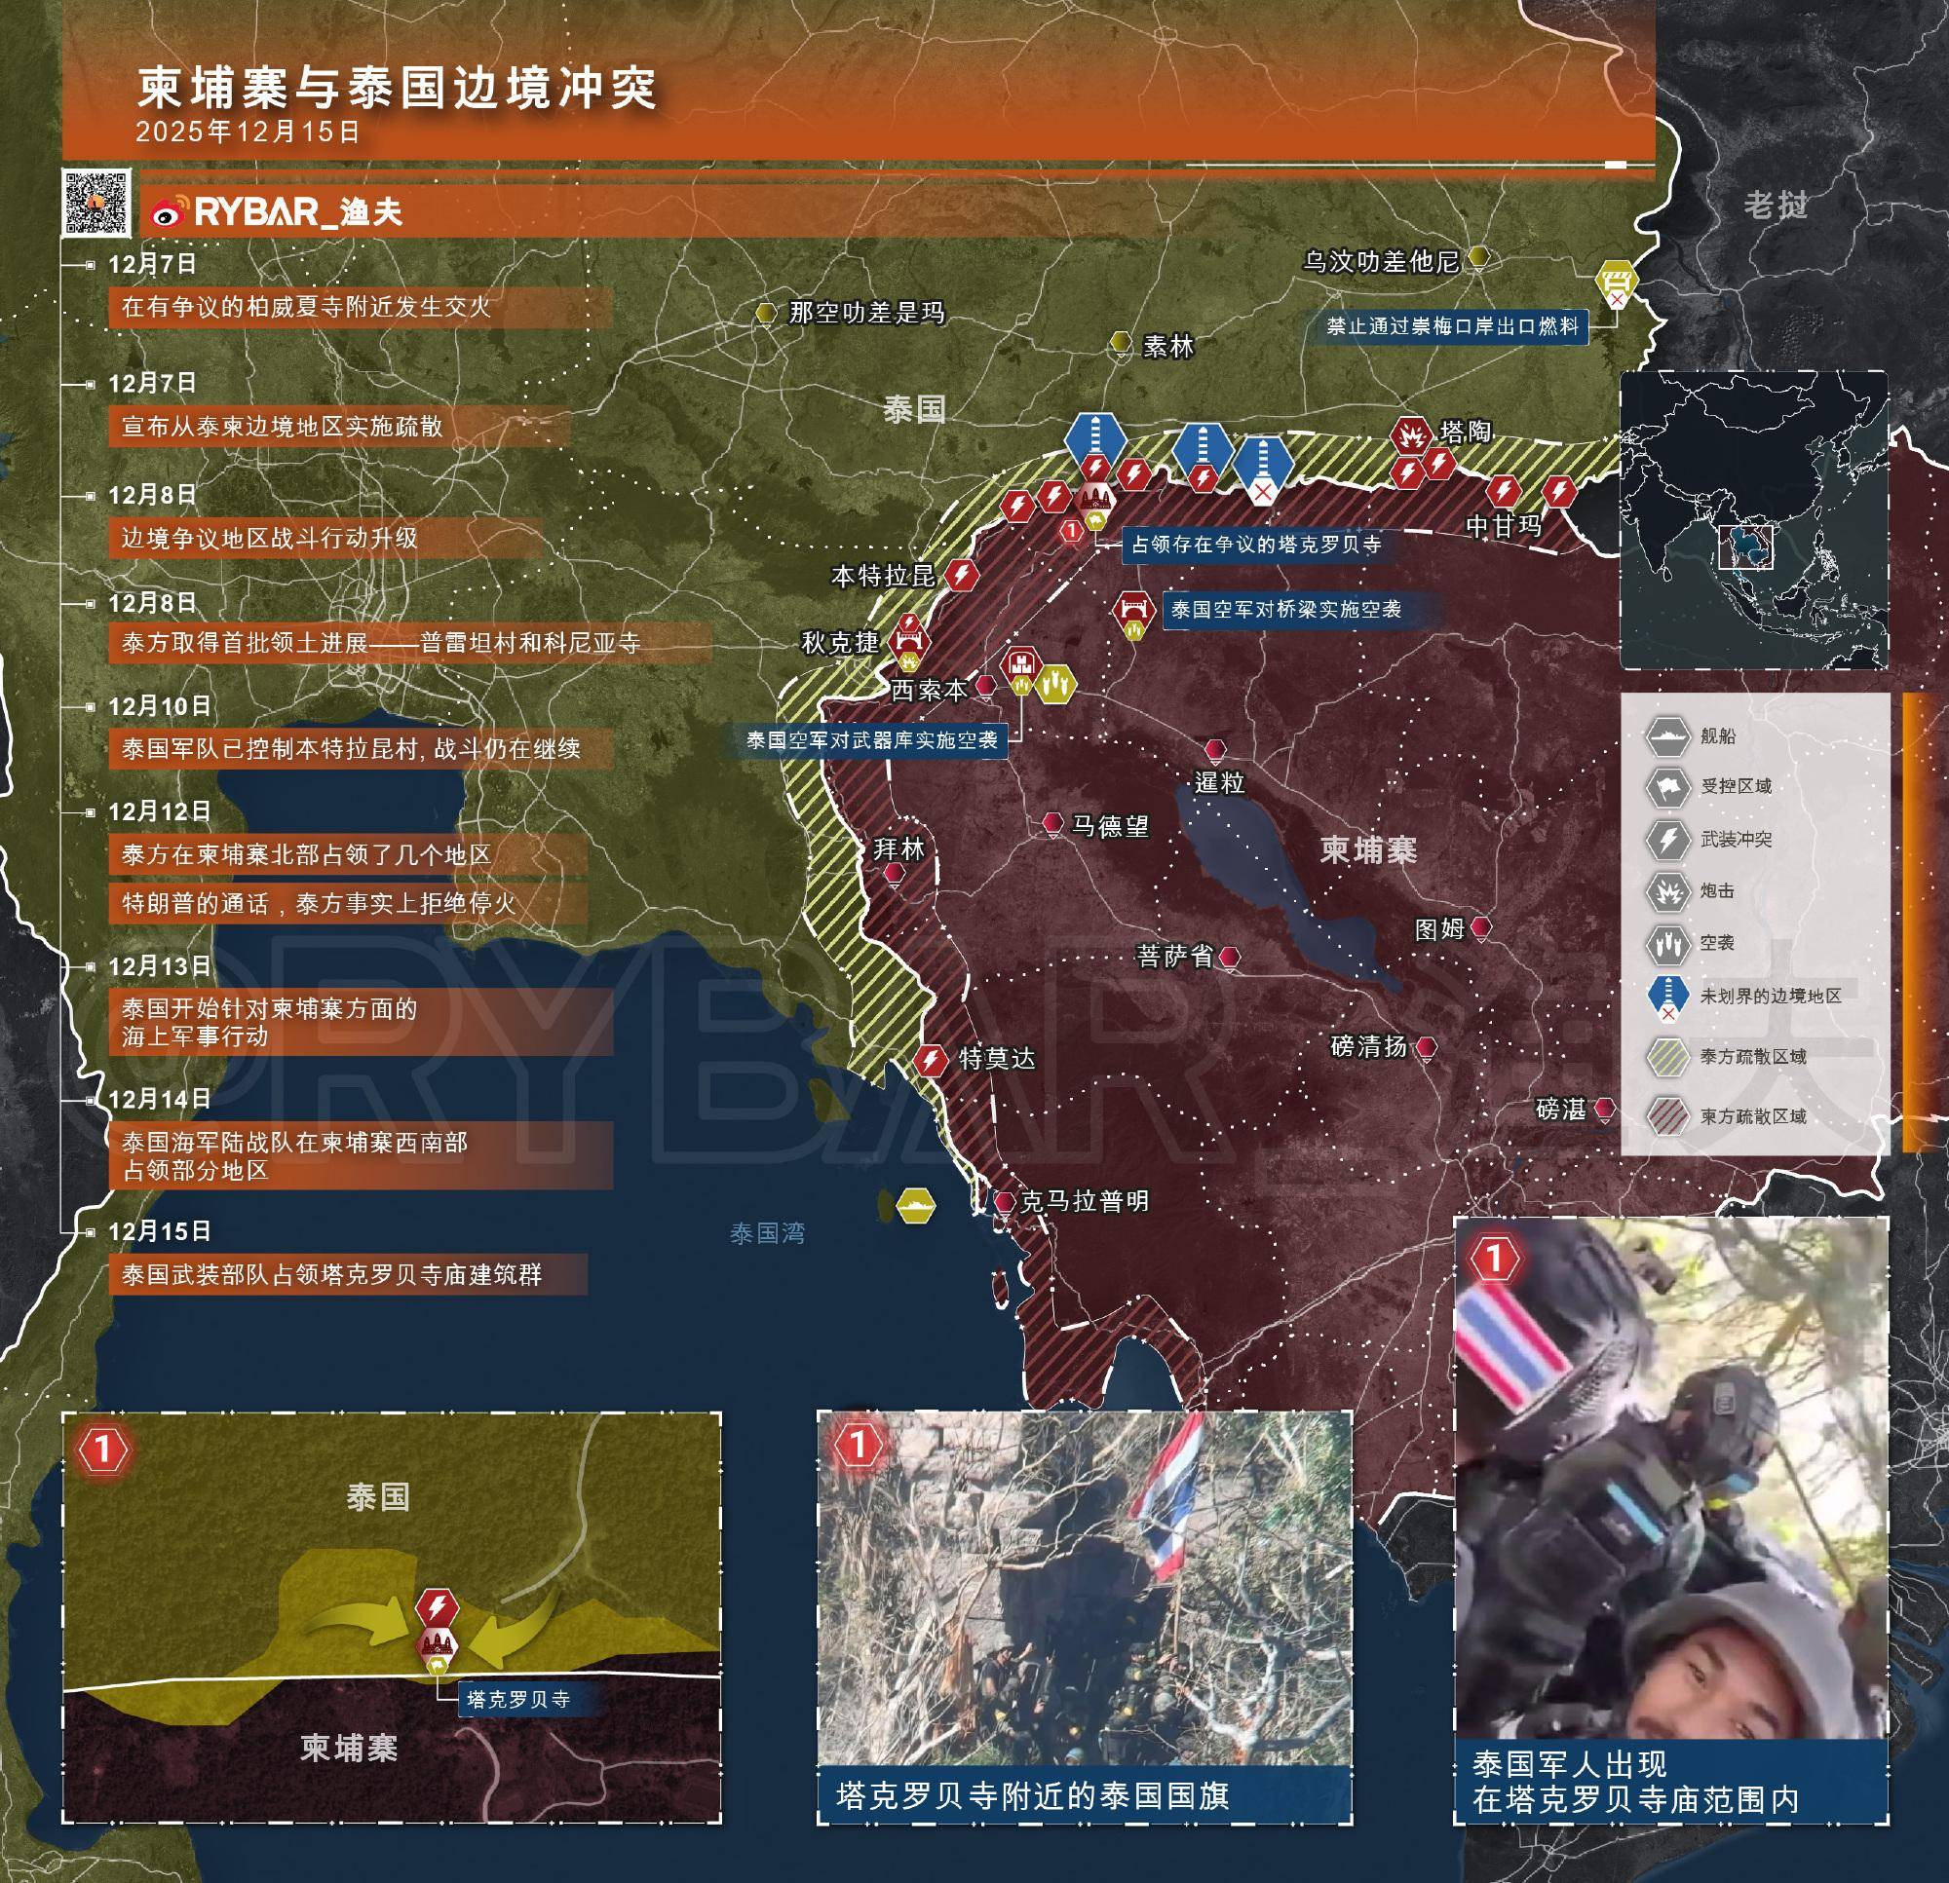
Task: Select the 柬方疏散区域 red hatched swatch
Action: [1667, 1115]
